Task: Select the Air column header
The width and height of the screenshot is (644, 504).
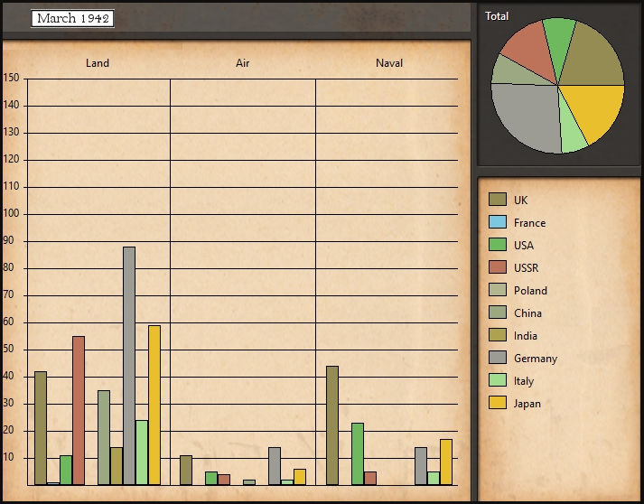Action: pyautogui.click(x=242, y=62)
